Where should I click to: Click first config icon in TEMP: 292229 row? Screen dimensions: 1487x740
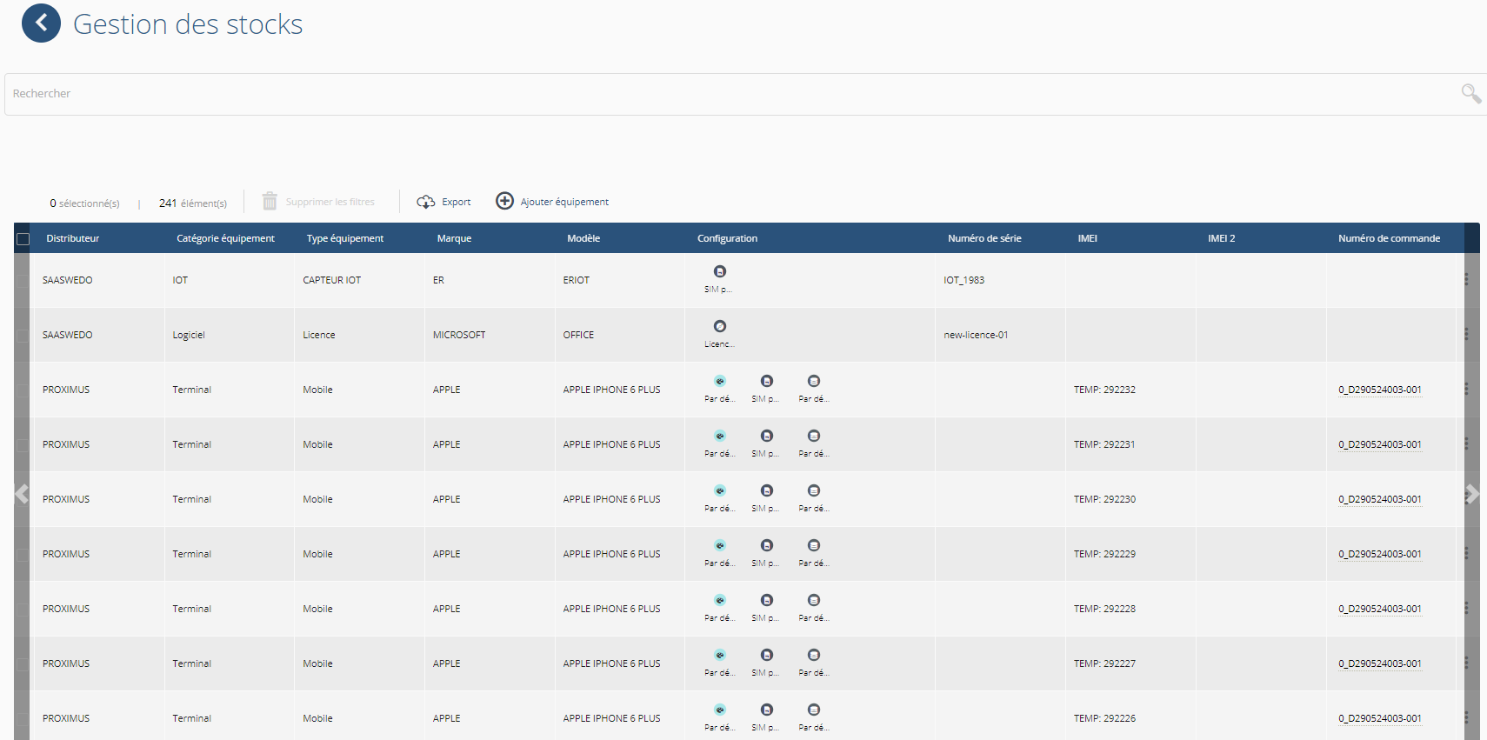(x=720, y=545)
